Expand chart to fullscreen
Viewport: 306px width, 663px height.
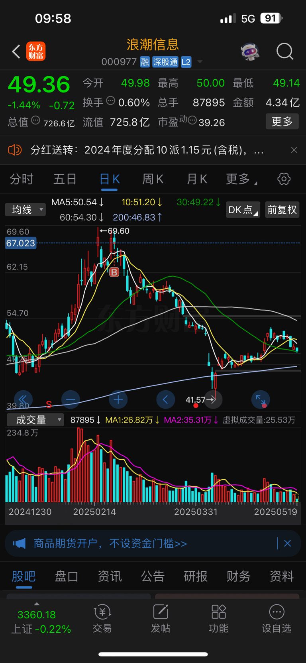click(261, 399)
